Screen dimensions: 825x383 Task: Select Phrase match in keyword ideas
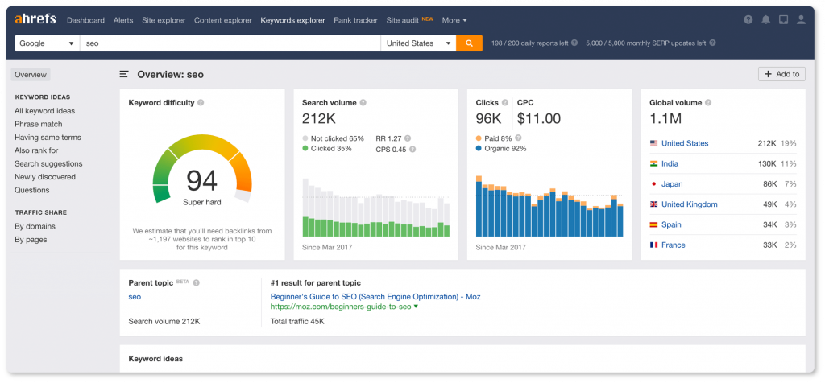pyautogui.click(x=39, y=124)
